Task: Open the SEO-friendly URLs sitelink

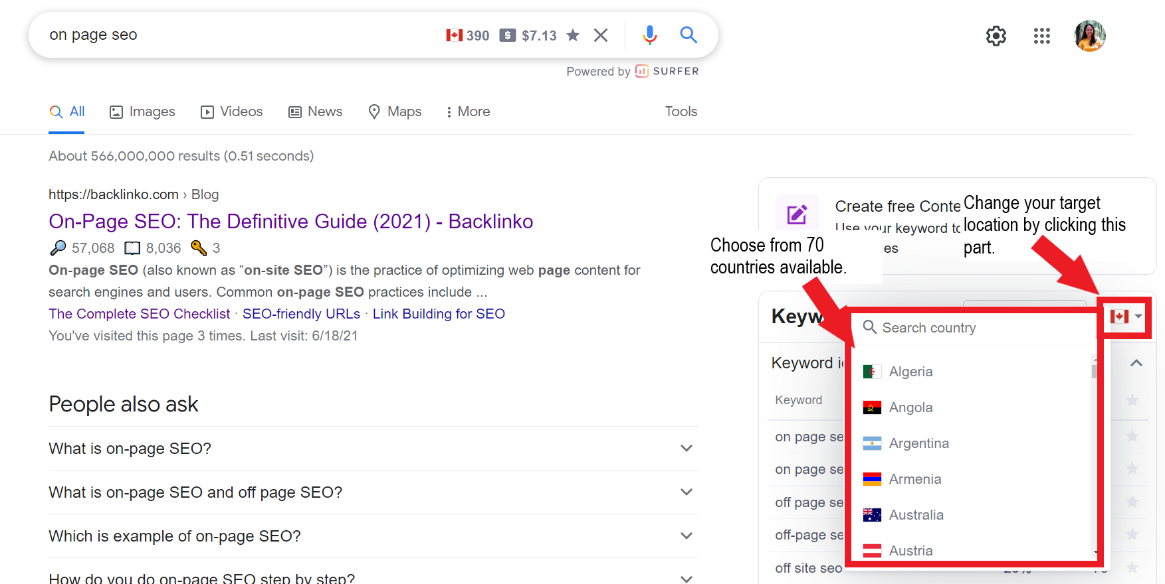Action: (x=301, y=314)
